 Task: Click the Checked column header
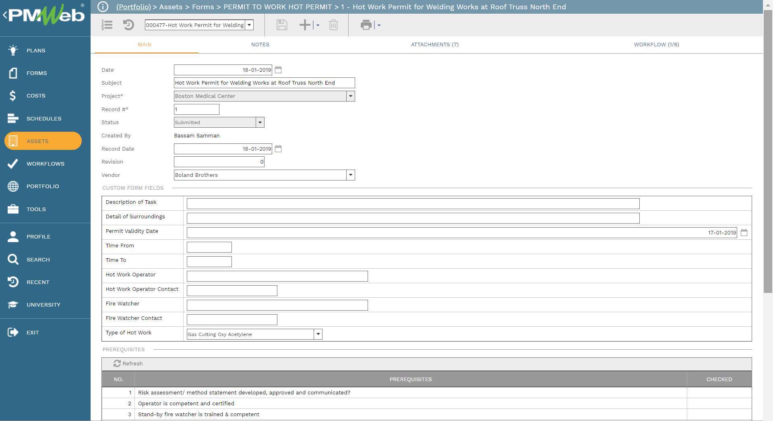coord(719,379)
